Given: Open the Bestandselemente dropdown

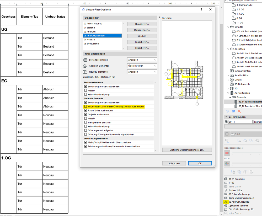Looking at the screenshot, I should click(142, 60).
